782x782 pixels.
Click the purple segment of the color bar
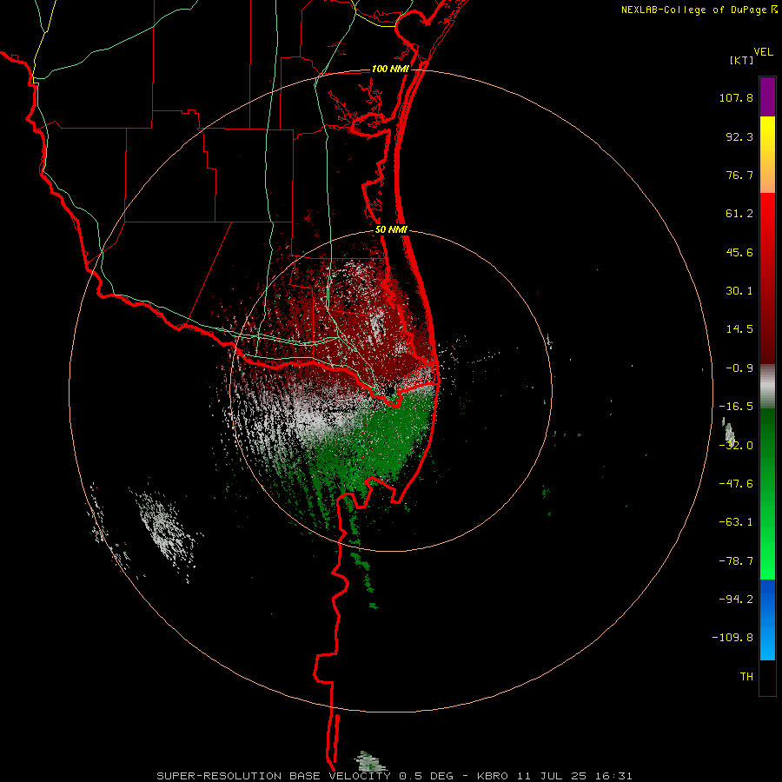(x=767, y=96)
